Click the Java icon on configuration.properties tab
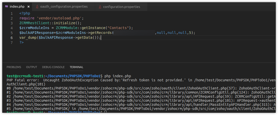The image size is (278, 115). (100, 7)
